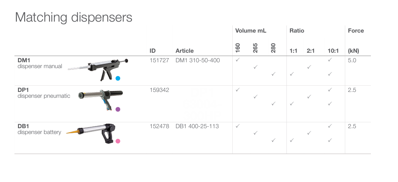This screenshot has width=398, height=182.
Task: Click the Matching dispensers heading
Action: [74, 17]
